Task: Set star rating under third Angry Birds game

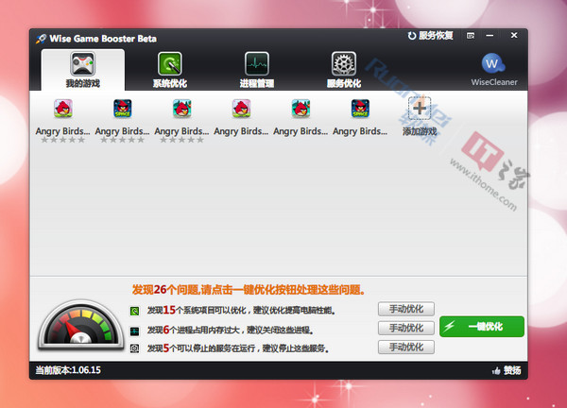Action: point(180,140)
